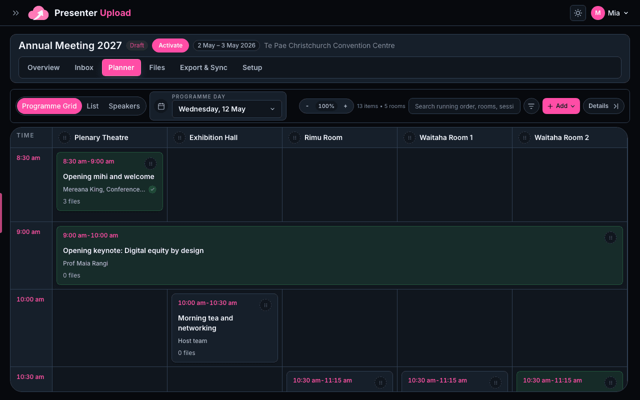Click the Te Pae Christchurch Convention Centre venue text
The width and height of the screenshot is (640, 400).
coord(329,45)
